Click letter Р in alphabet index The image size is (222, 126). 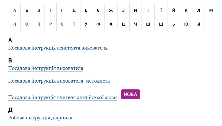[x=51, y=24]
